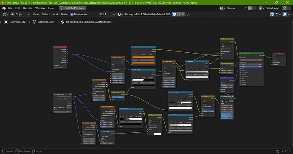Open the editor type selector icon
Image resolution: width=293 pixels, height=154 pixels.
pyautogui.click(x=5, y=14)
